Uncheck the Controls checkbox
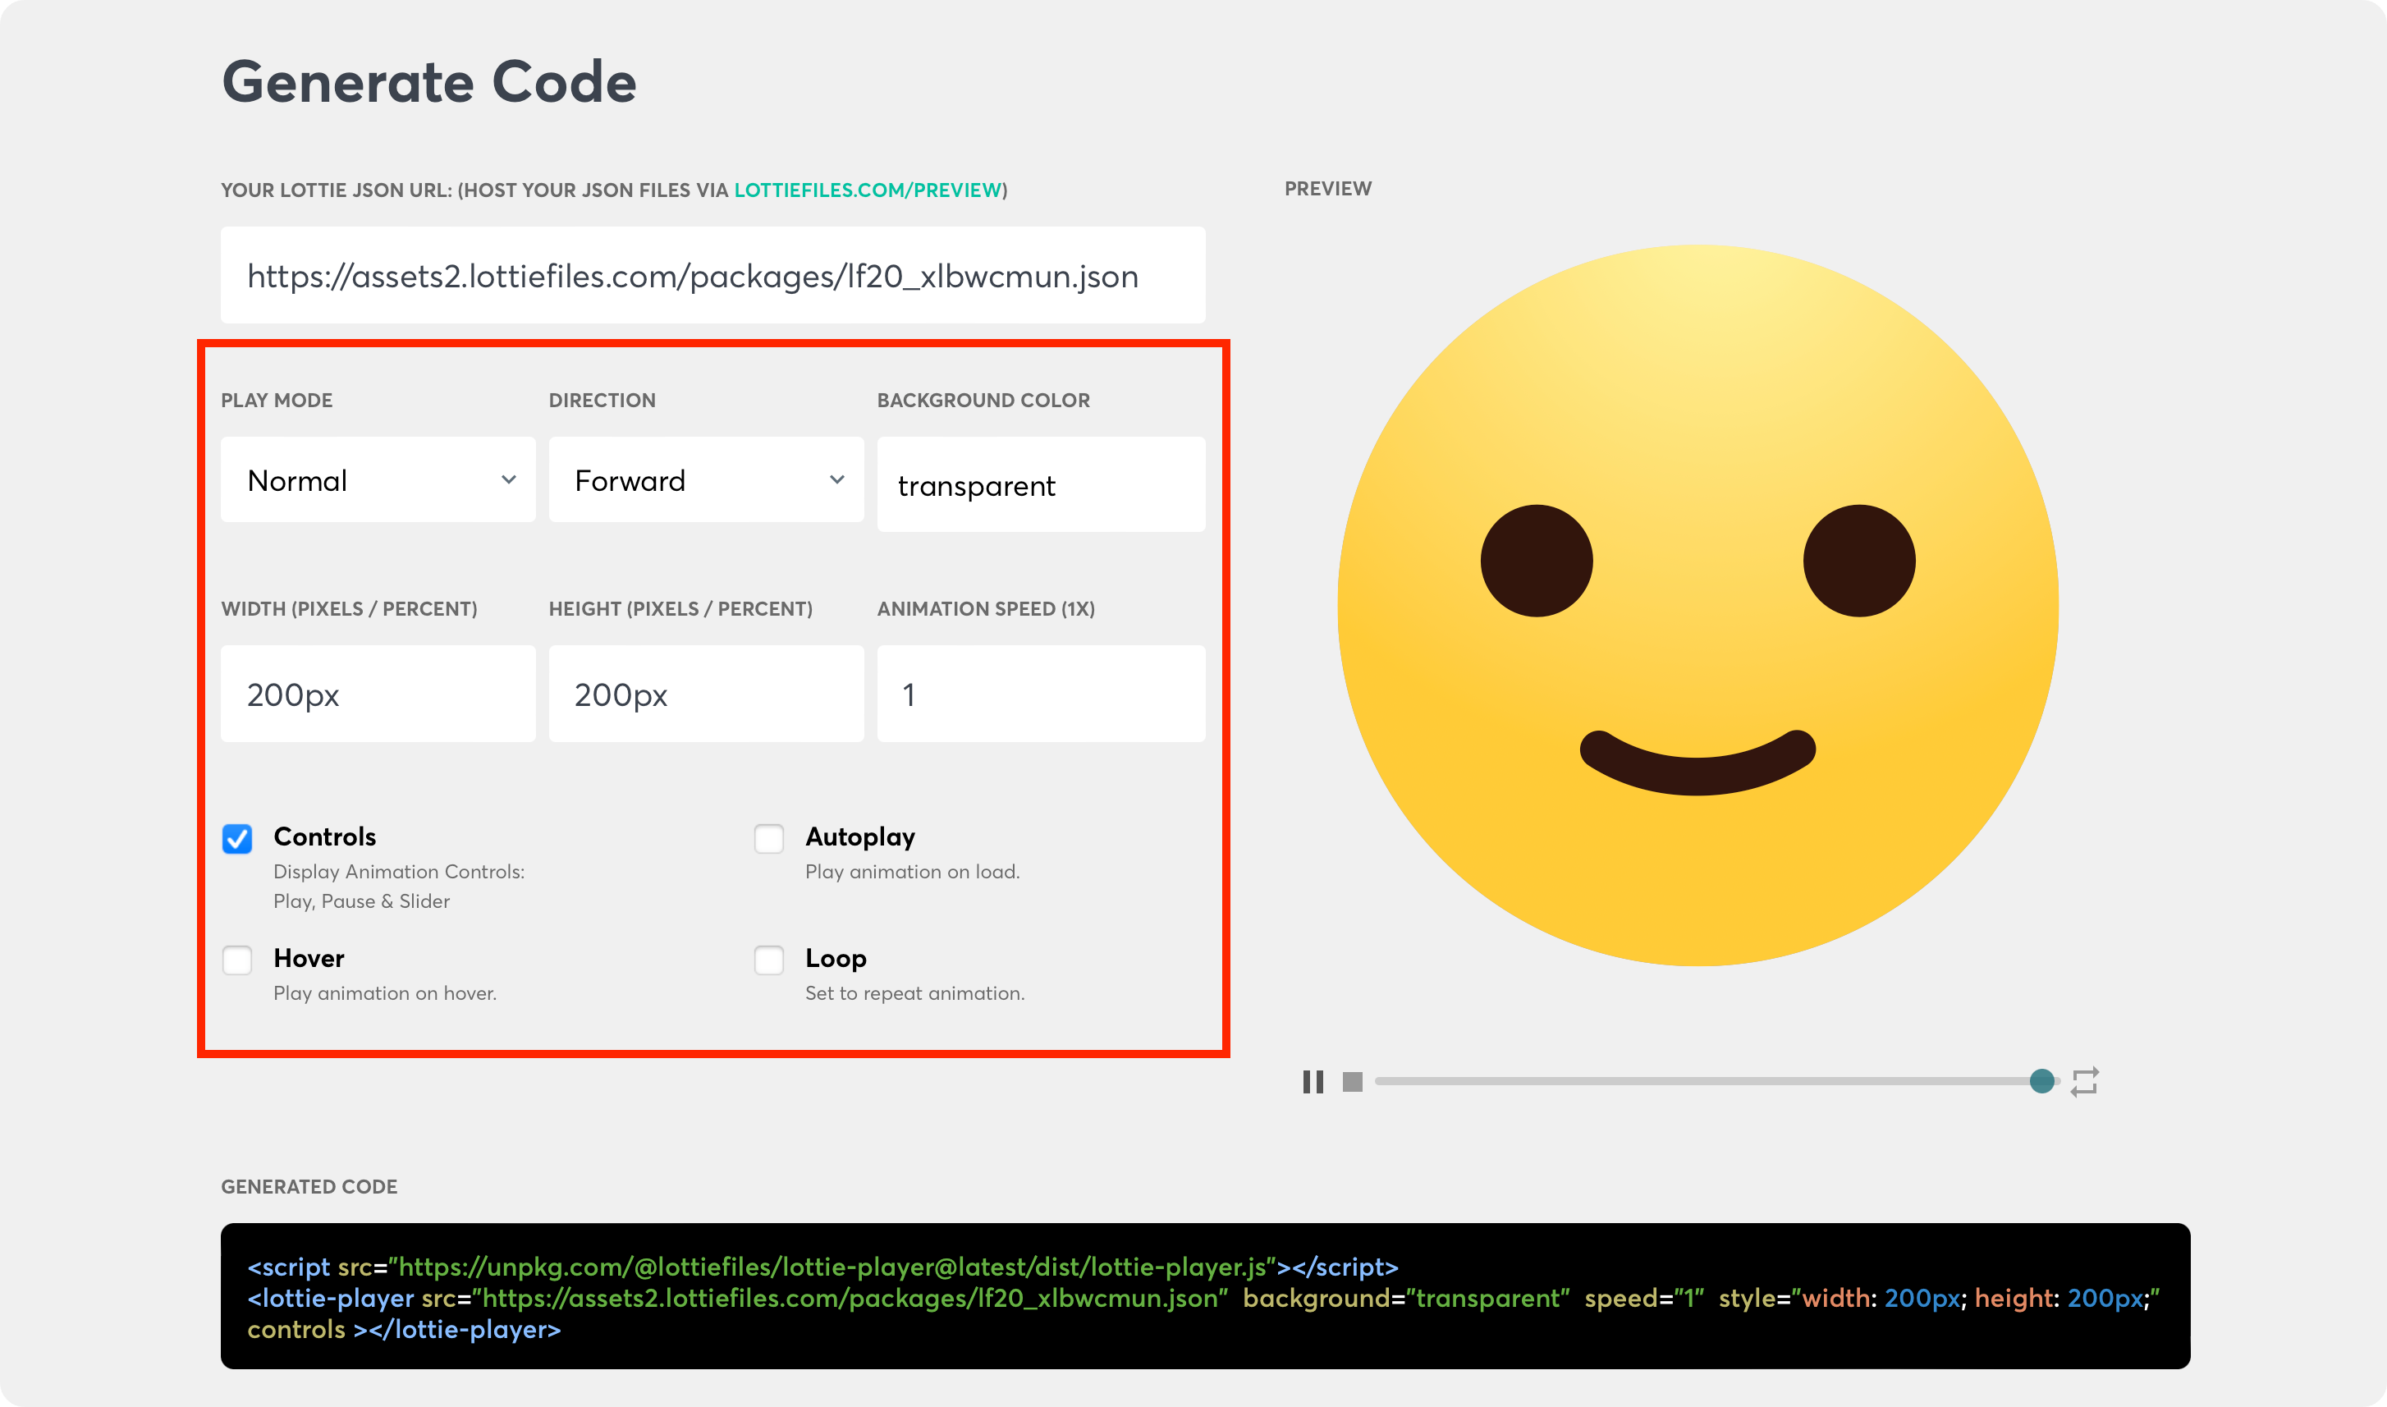Screen dimensions: 2387x1407 pyautogui.click(x=237, y=838)
